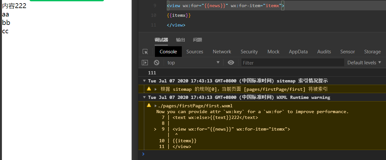Click line number 10 in the editor gutter
386x160 pixels.
coord(153,15)
